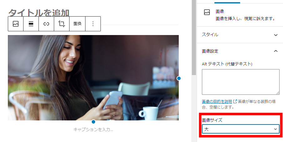The width and height of the screenshot is (283, 142).
Task: Click the 画像 block heading text
Action: pos(220,11)
